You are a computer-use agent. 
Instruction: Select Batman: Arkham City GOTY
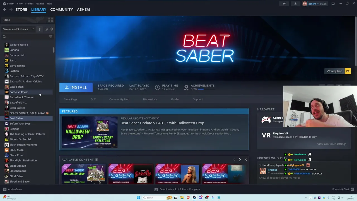[26, 76]
